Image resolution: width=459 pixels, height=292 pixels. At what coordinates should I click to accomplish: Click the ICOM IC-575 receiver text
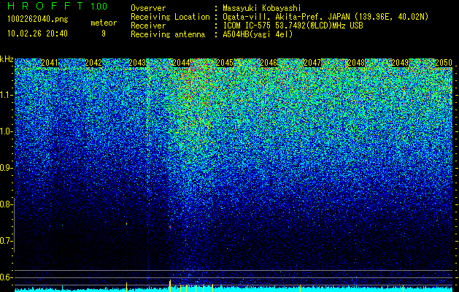(x=293, y=26)
